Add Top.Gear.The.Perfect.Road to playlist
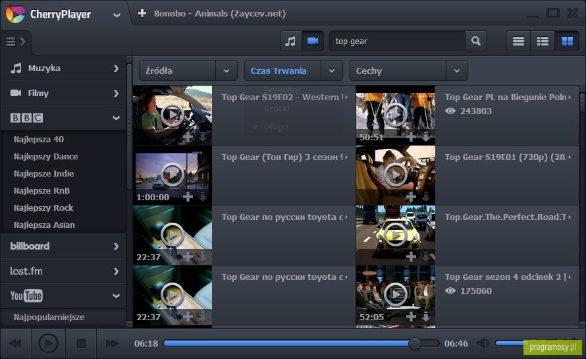This screenshot has height=359, width=586. click(x=411, y=256)
